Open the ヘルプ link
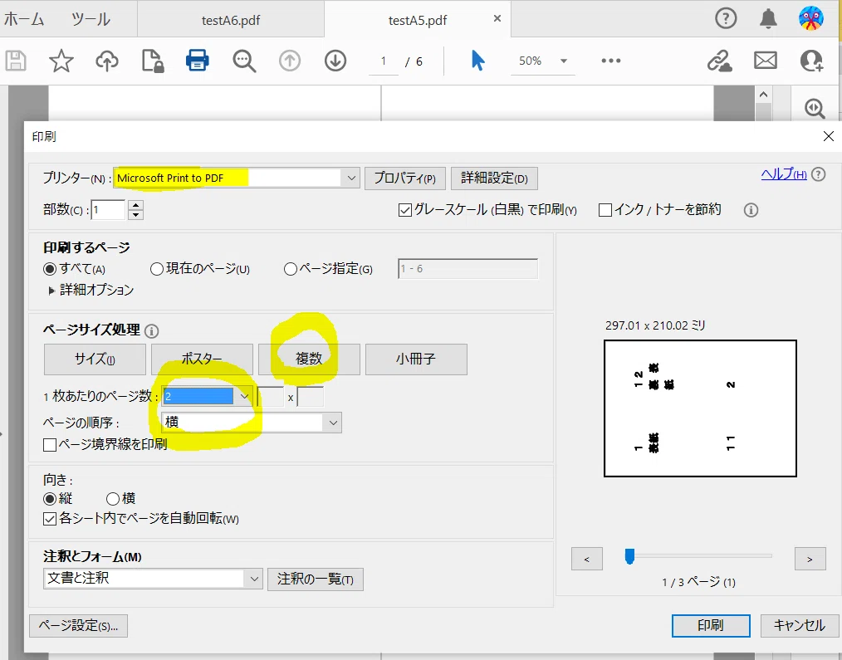The width and height of the screenshot is (842, 660). point(784,174)
